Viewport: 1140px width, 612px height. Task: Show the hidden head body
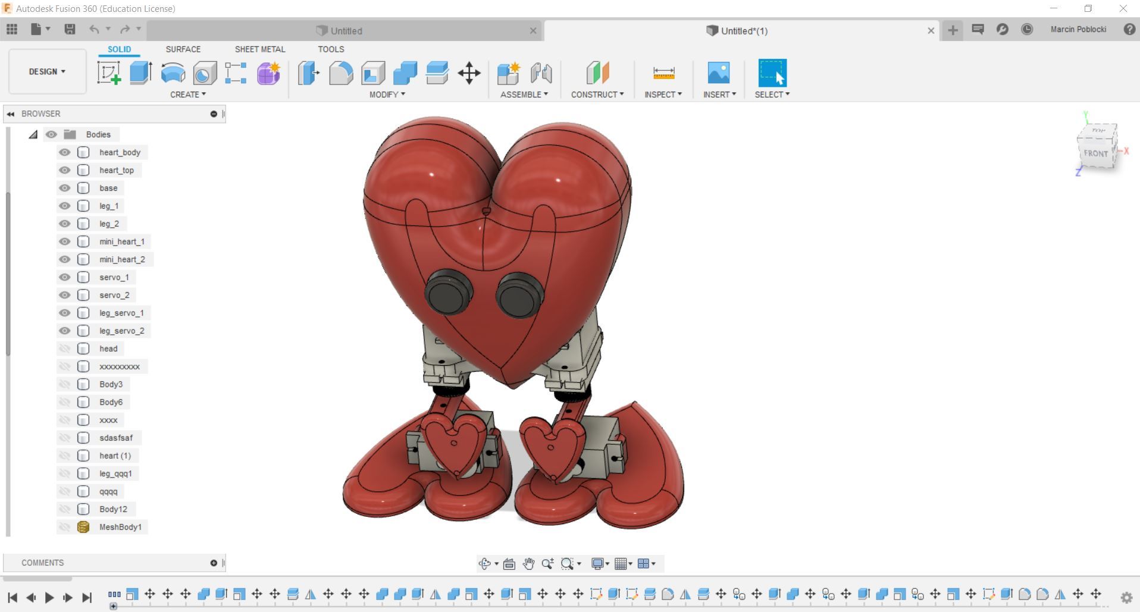click(64, 349)
